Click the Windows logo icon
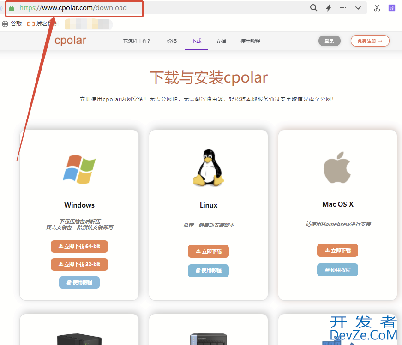Screen dimensions: 402x345 (x=79, y=169)
